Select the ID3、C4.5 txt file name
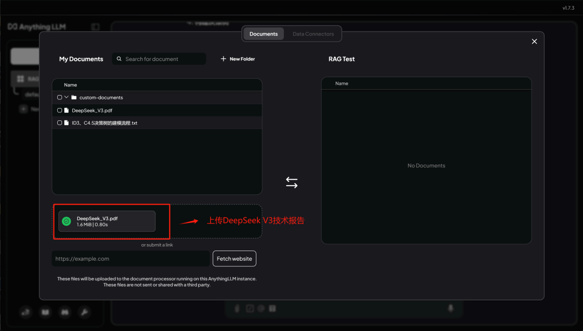 pyautogui.click(x=105, y=123)
